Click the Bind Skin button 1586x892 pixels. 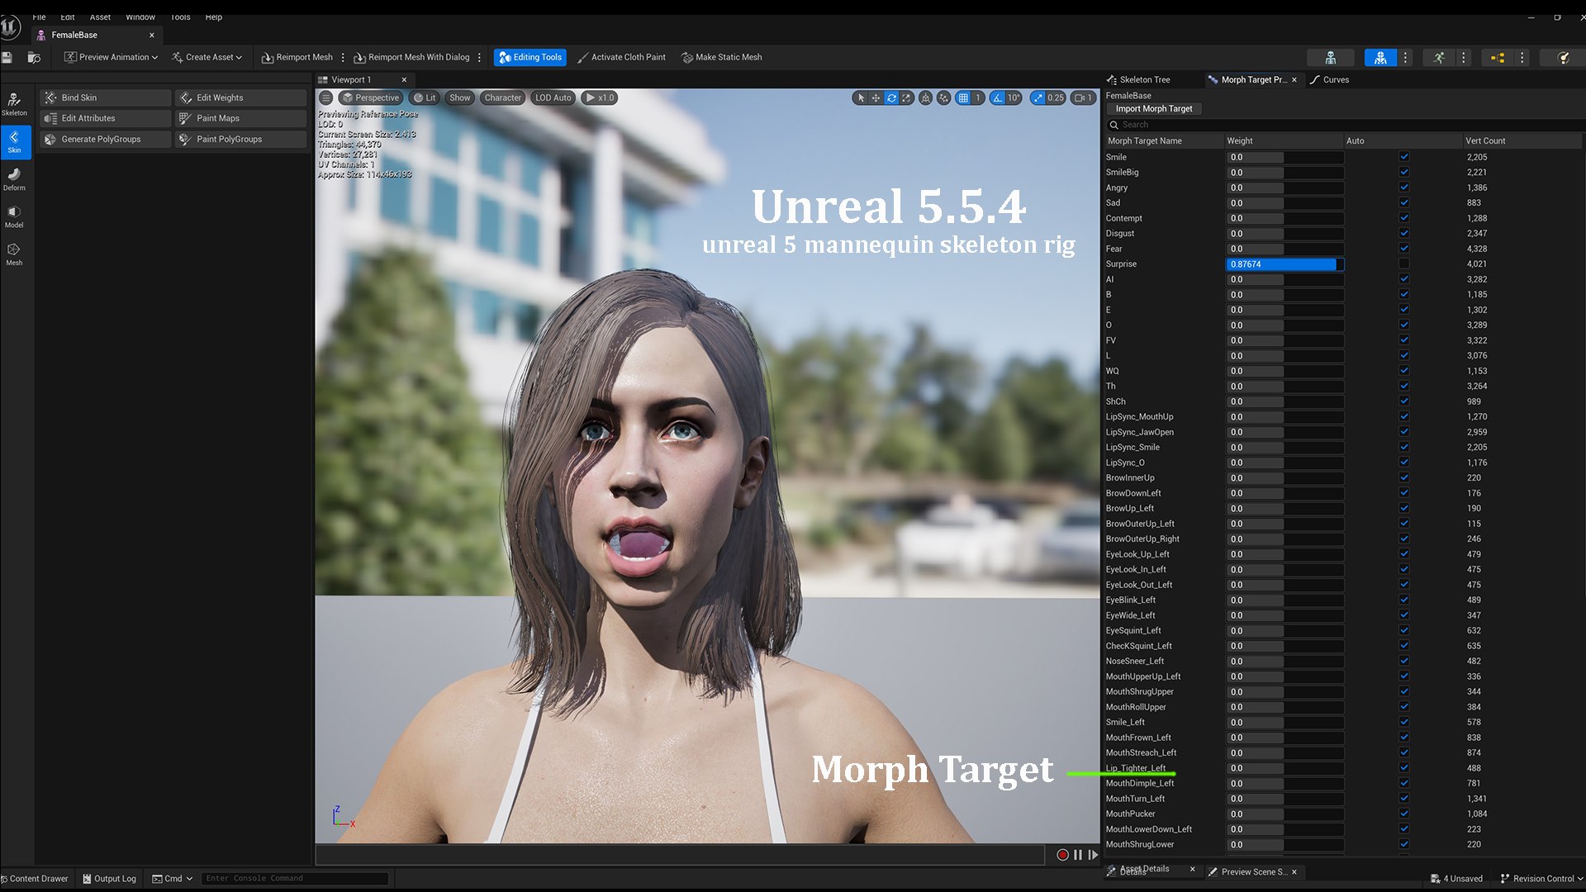tap(106, 97)
